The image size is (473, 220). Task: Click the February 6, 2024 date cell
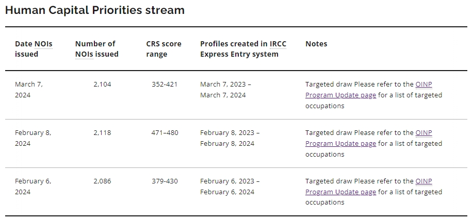coord(33,187)
